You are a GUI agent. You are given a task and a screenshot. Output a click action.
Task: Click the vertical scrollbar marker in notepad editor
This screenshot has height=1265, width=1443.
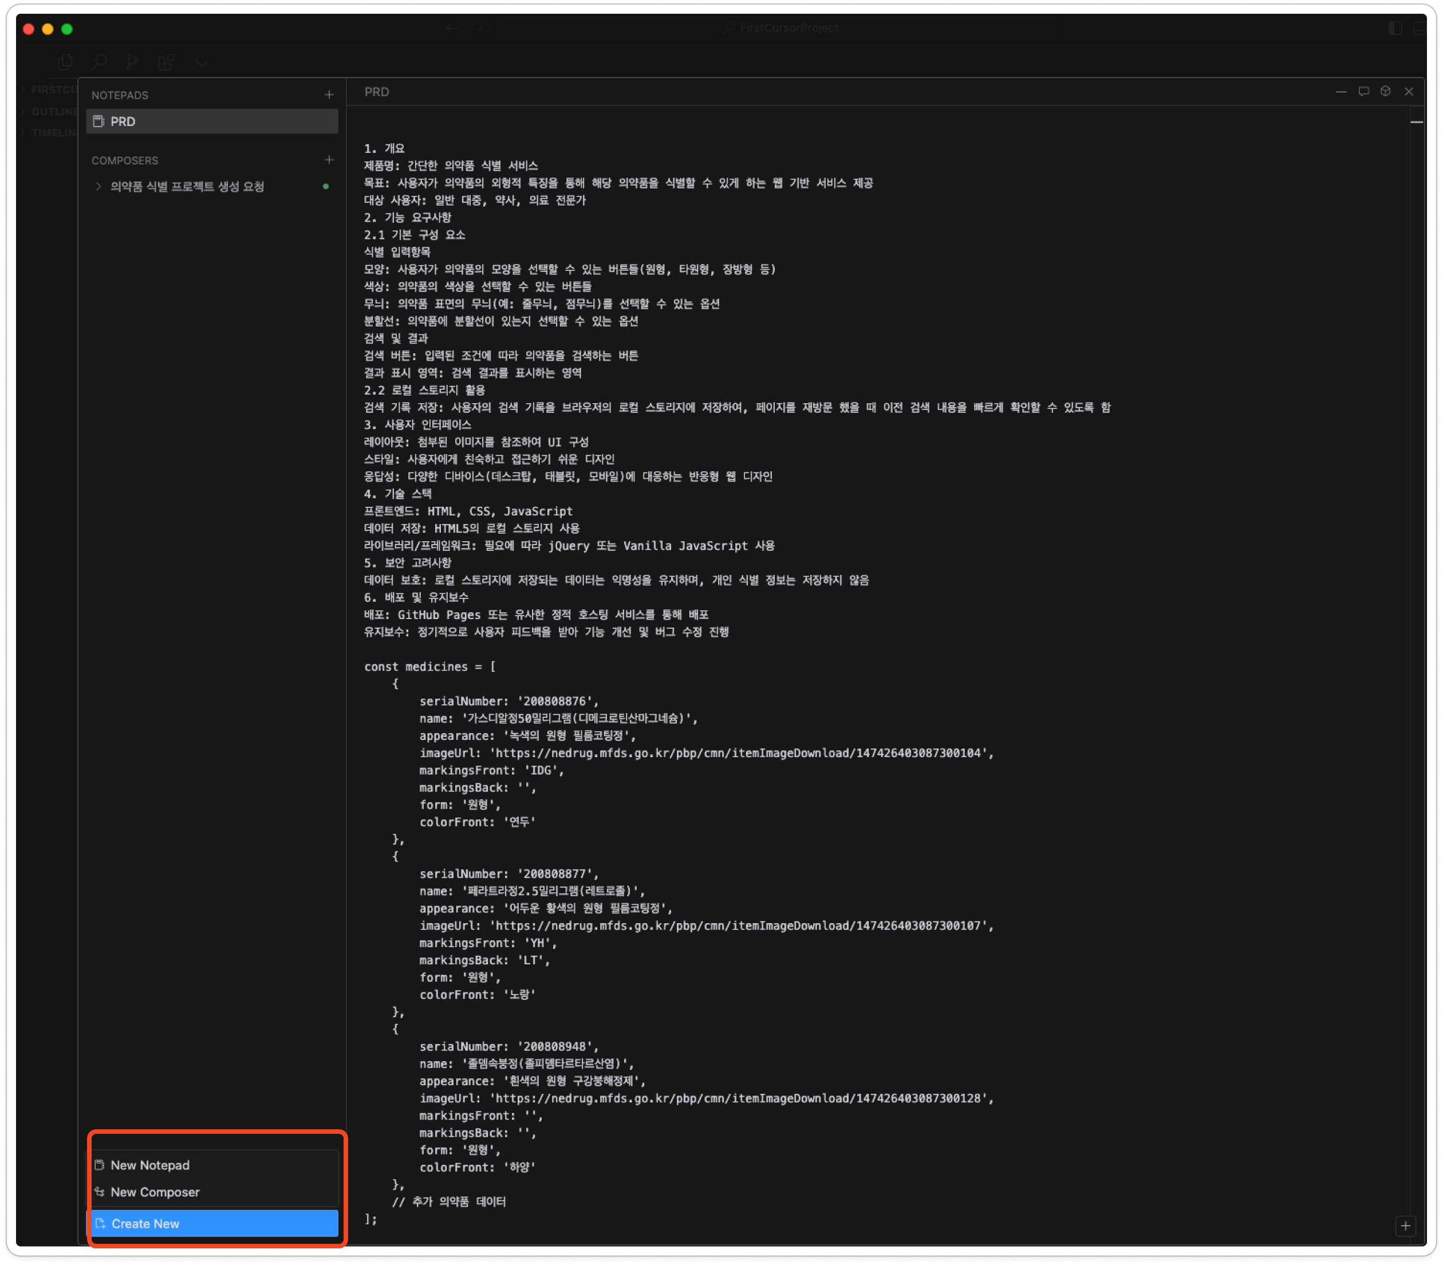pyautogui.click(x=1416, y=122)
